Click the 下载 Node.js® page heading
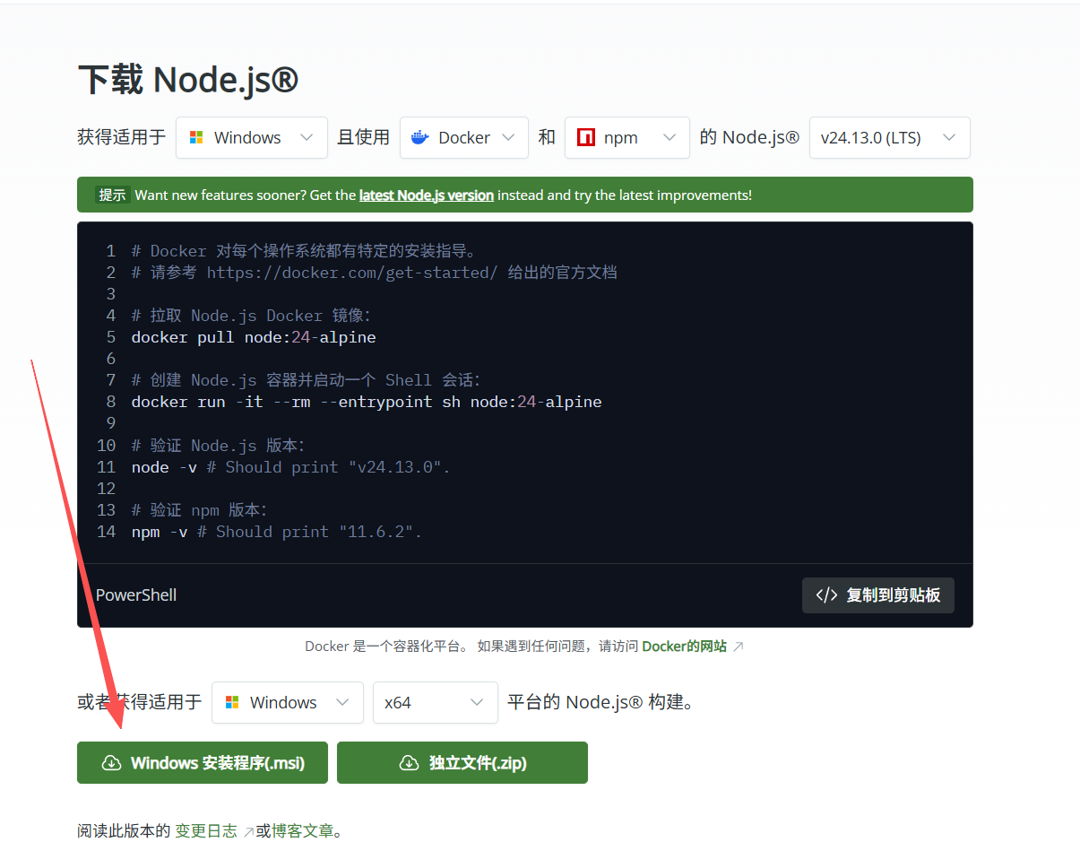This screenshot has height=842, width=1080. [x=187, y=80]
